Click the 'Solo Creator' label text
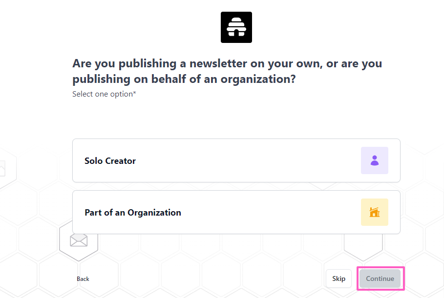 [110, 161]
